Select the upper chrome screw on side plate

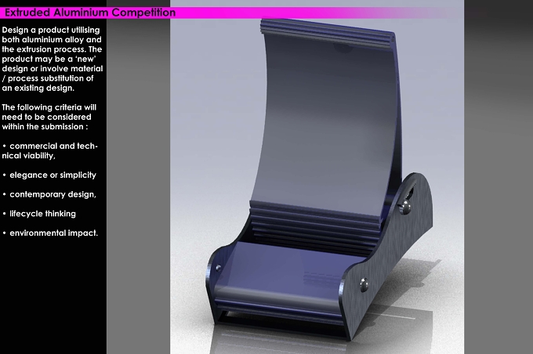coord(405,206)
